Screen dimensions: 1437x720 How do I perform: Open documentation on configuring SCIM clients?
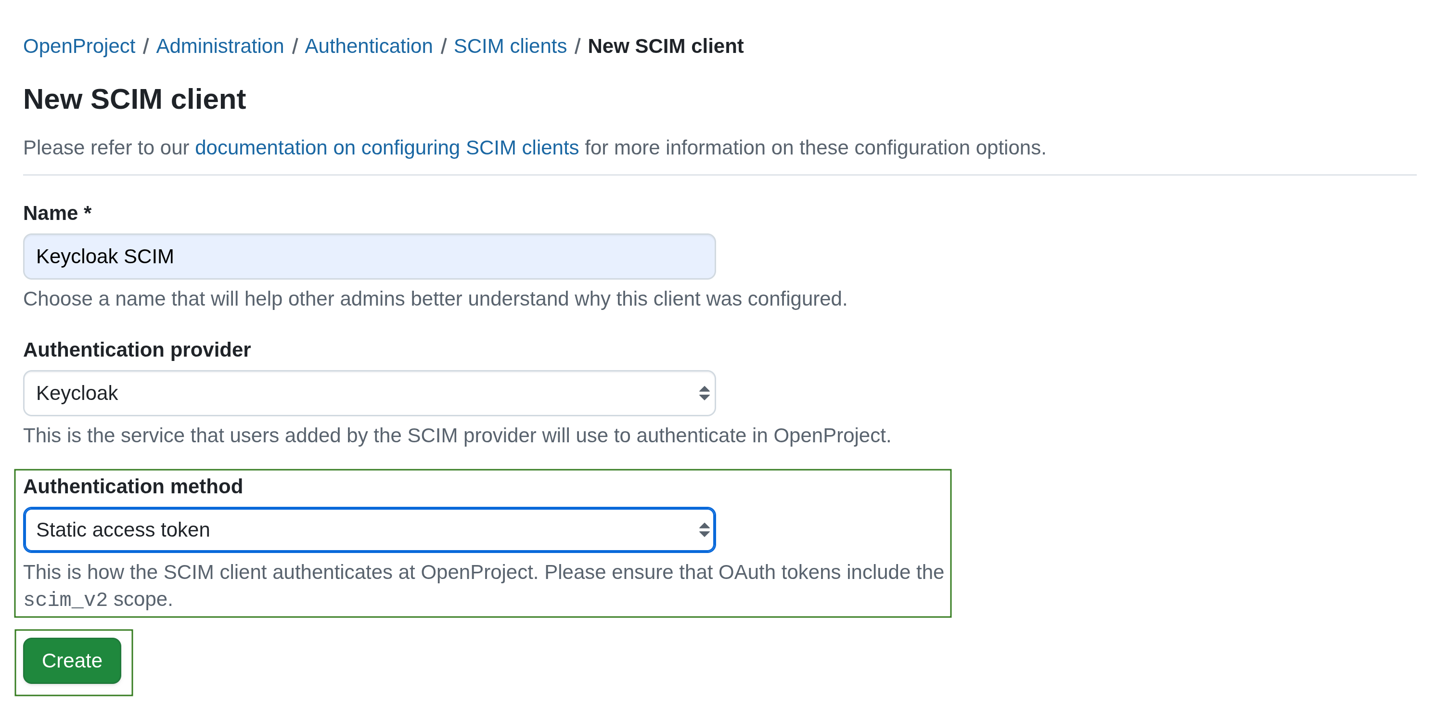click(x=386, y=147)
